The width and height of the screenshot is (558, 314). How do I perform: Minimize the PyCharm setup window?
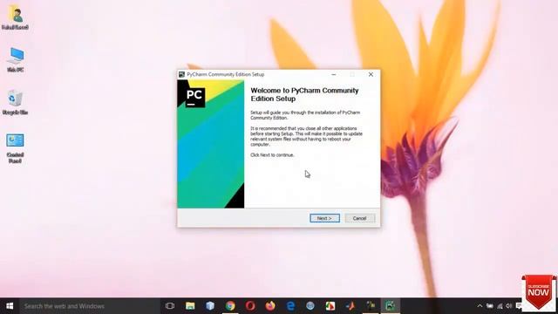[333, 74]
